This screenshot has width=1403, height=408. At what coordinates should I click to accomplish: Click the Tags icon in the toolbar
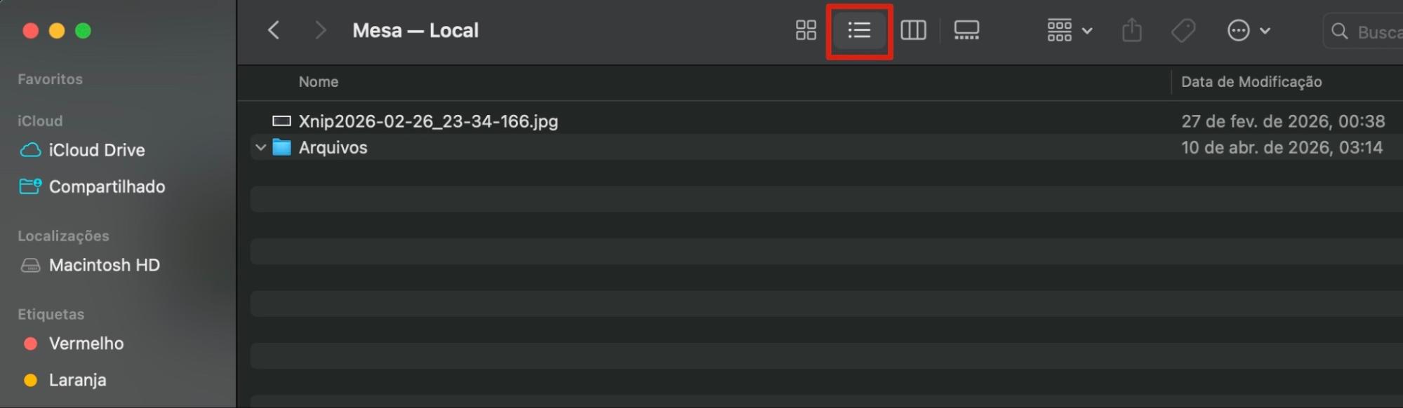1183,30
